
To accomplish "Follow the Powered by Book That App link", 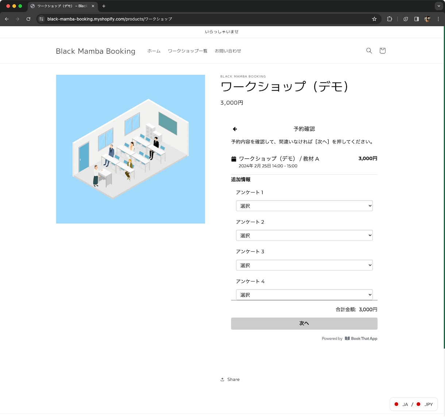I will point(349,339).
